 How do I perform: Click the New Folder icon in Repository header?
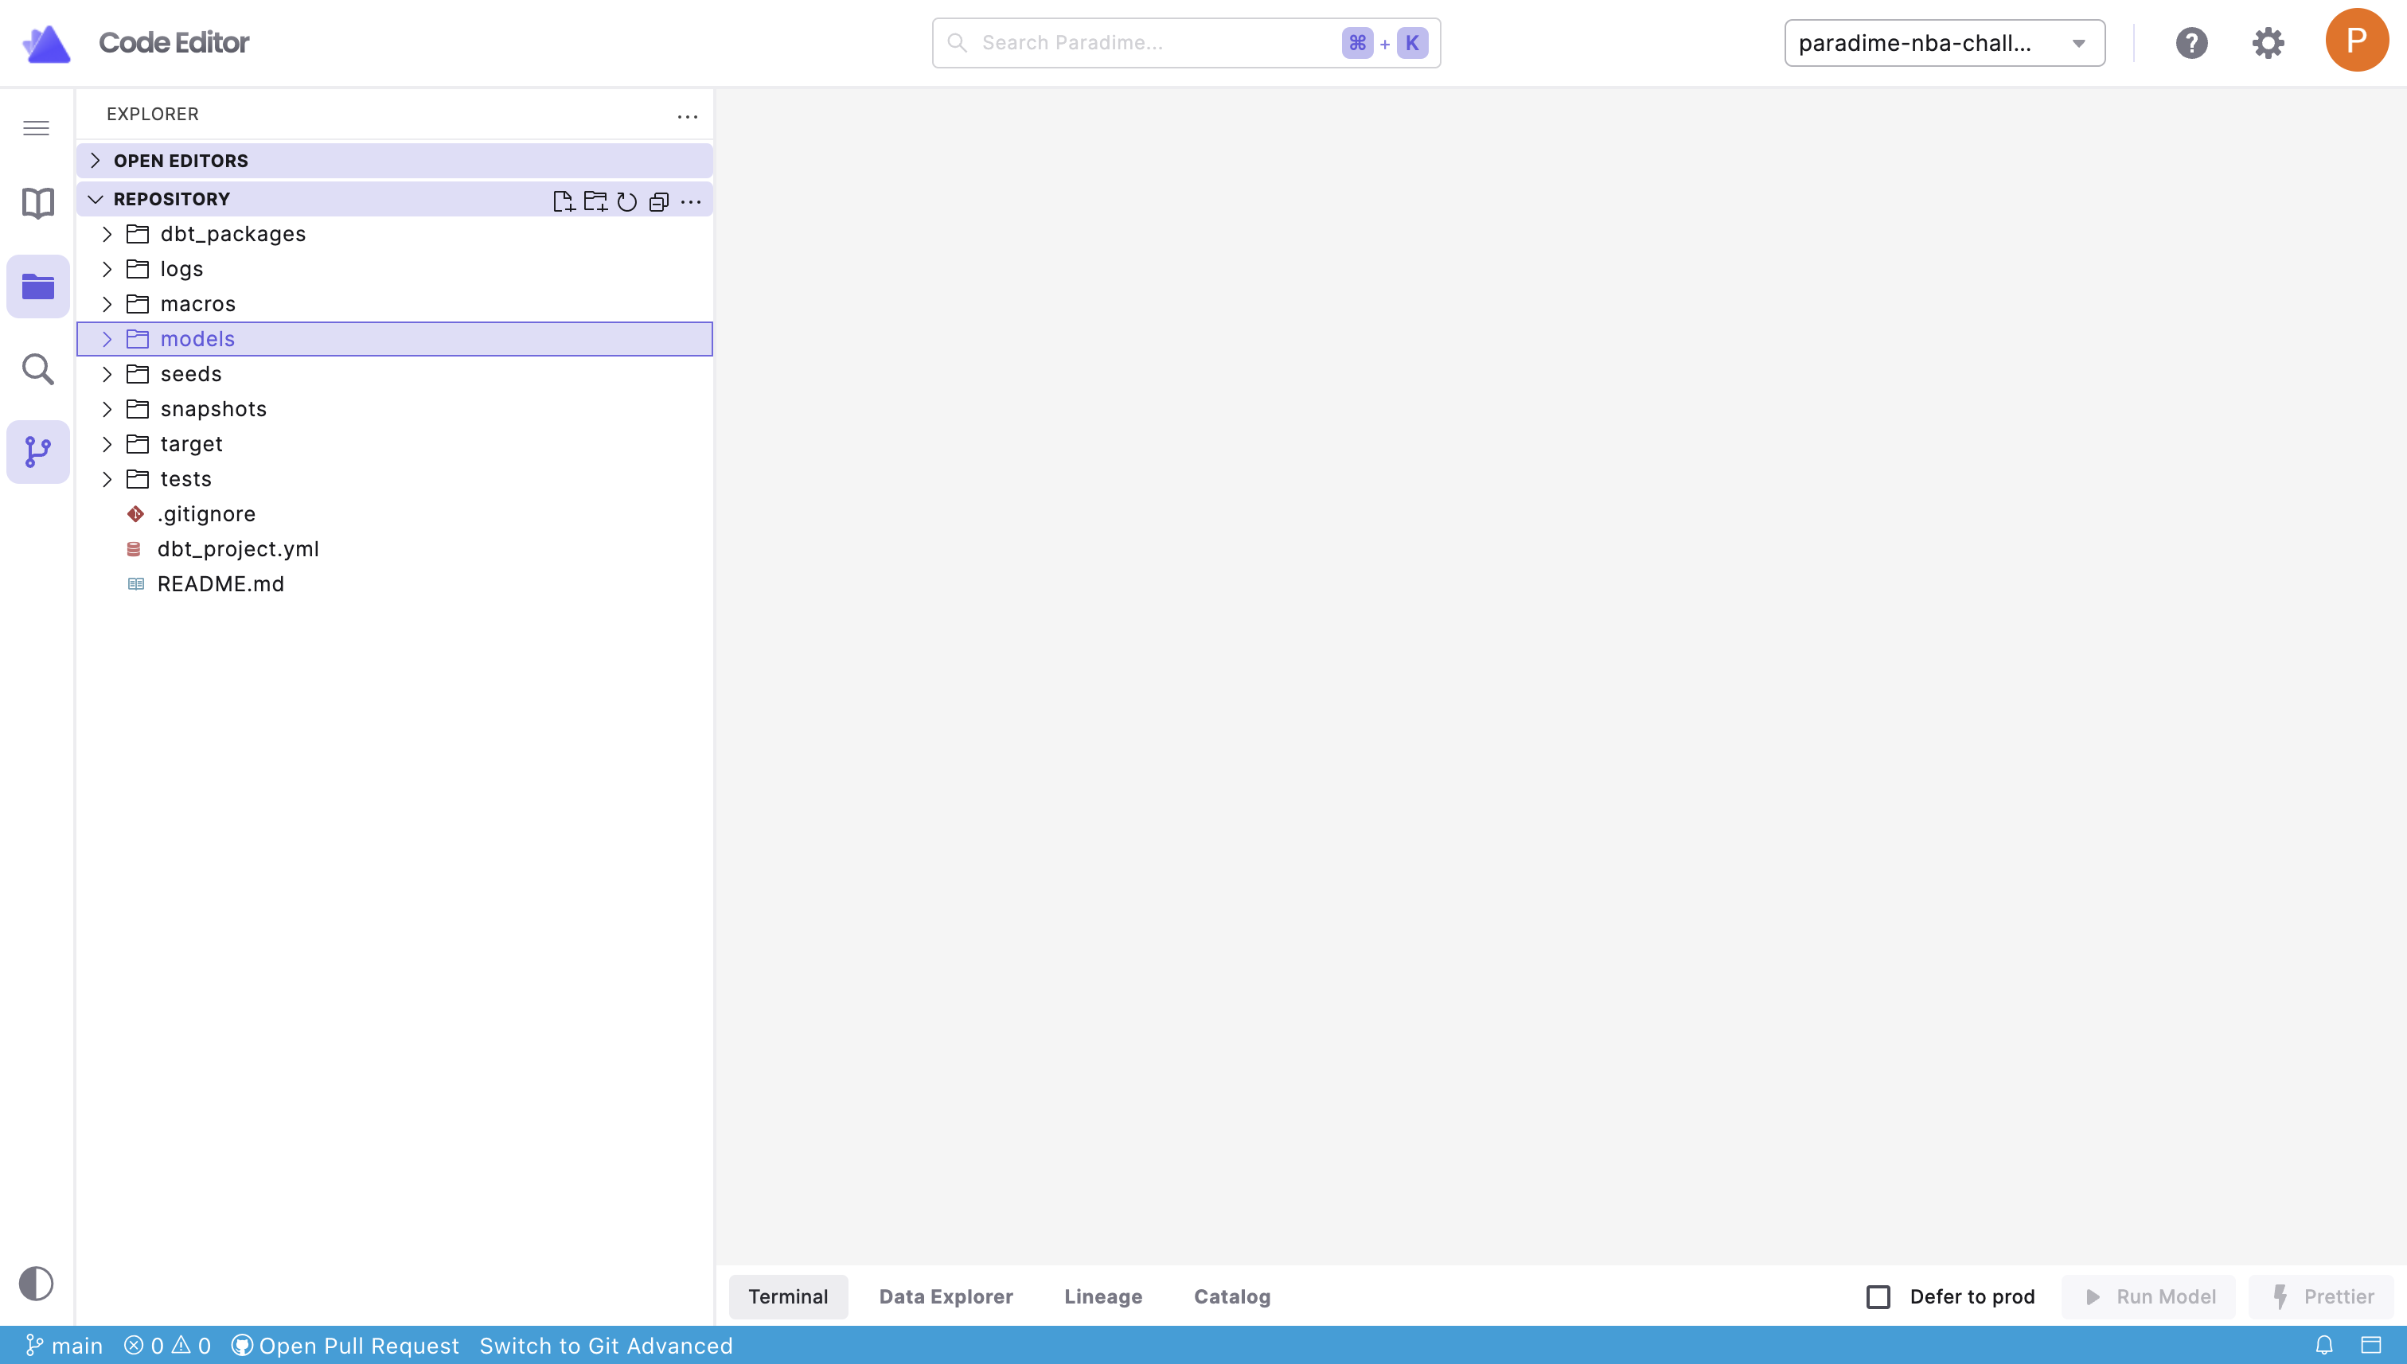(x=595, y=201)
